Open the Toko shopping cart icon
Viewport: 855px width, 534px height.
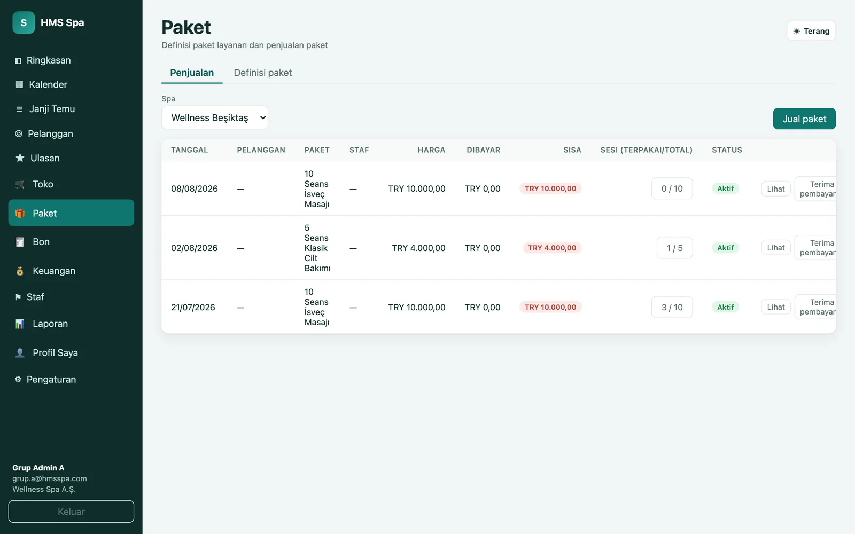click(20, 184)
